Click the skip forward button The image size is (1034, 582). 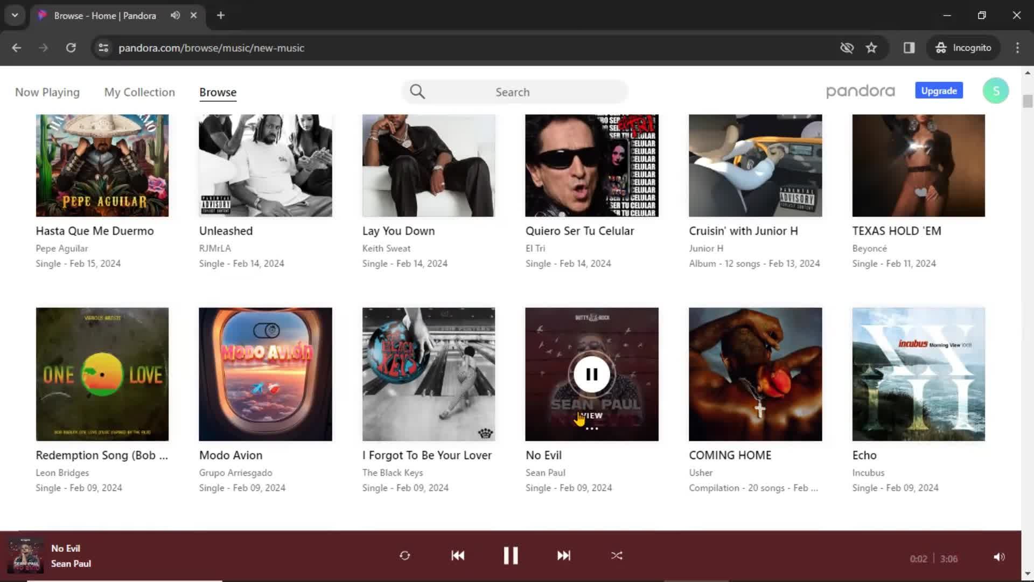[563, 556]
